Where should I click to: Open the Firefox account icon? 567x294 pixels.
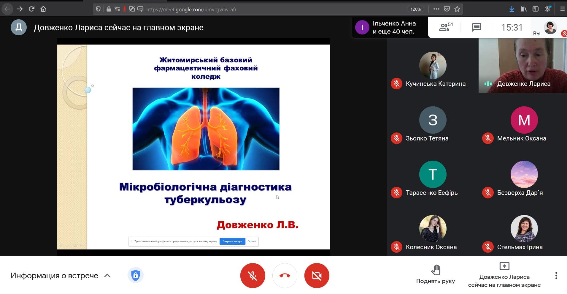point(548,9)
